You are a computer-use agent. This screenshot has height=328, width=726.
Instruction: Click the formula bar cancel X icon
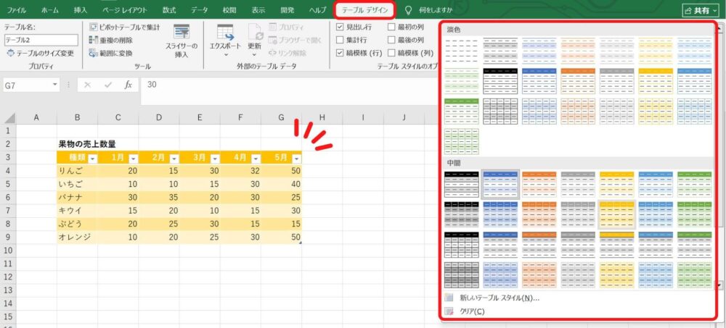[x=88, y=85]
